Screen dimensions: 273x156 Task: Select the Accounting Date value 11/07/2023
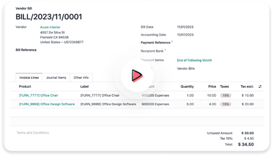(185, 35)
